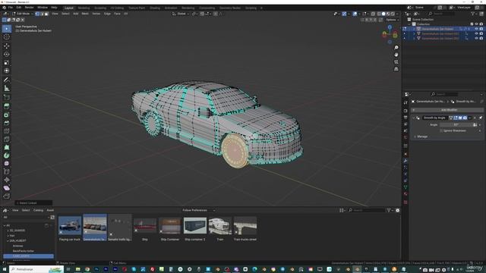The image size is (486, 273).
Task: Open the Render properties tab icon
Action: coord(406,111)
